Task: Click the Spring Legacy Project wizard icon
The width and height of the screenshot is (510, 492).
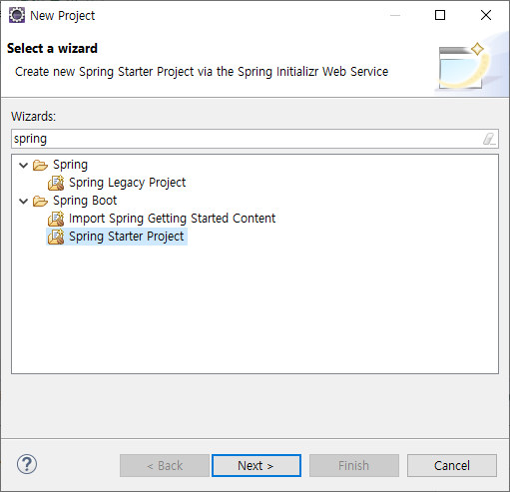Action: point(56,183)
